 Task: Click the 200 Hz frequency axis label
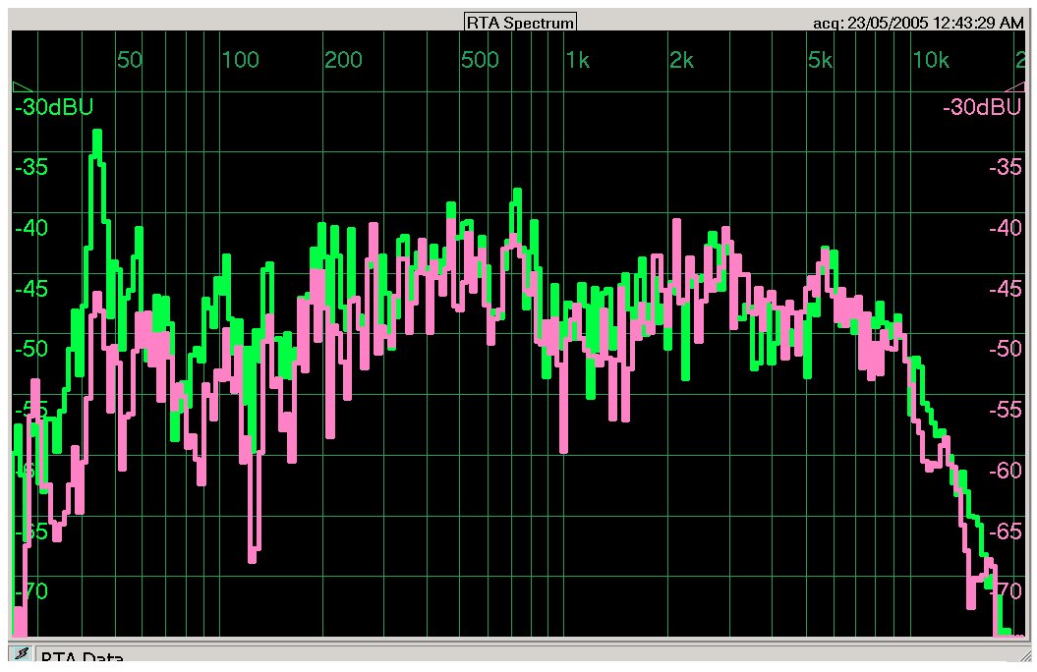click(343, 61)
